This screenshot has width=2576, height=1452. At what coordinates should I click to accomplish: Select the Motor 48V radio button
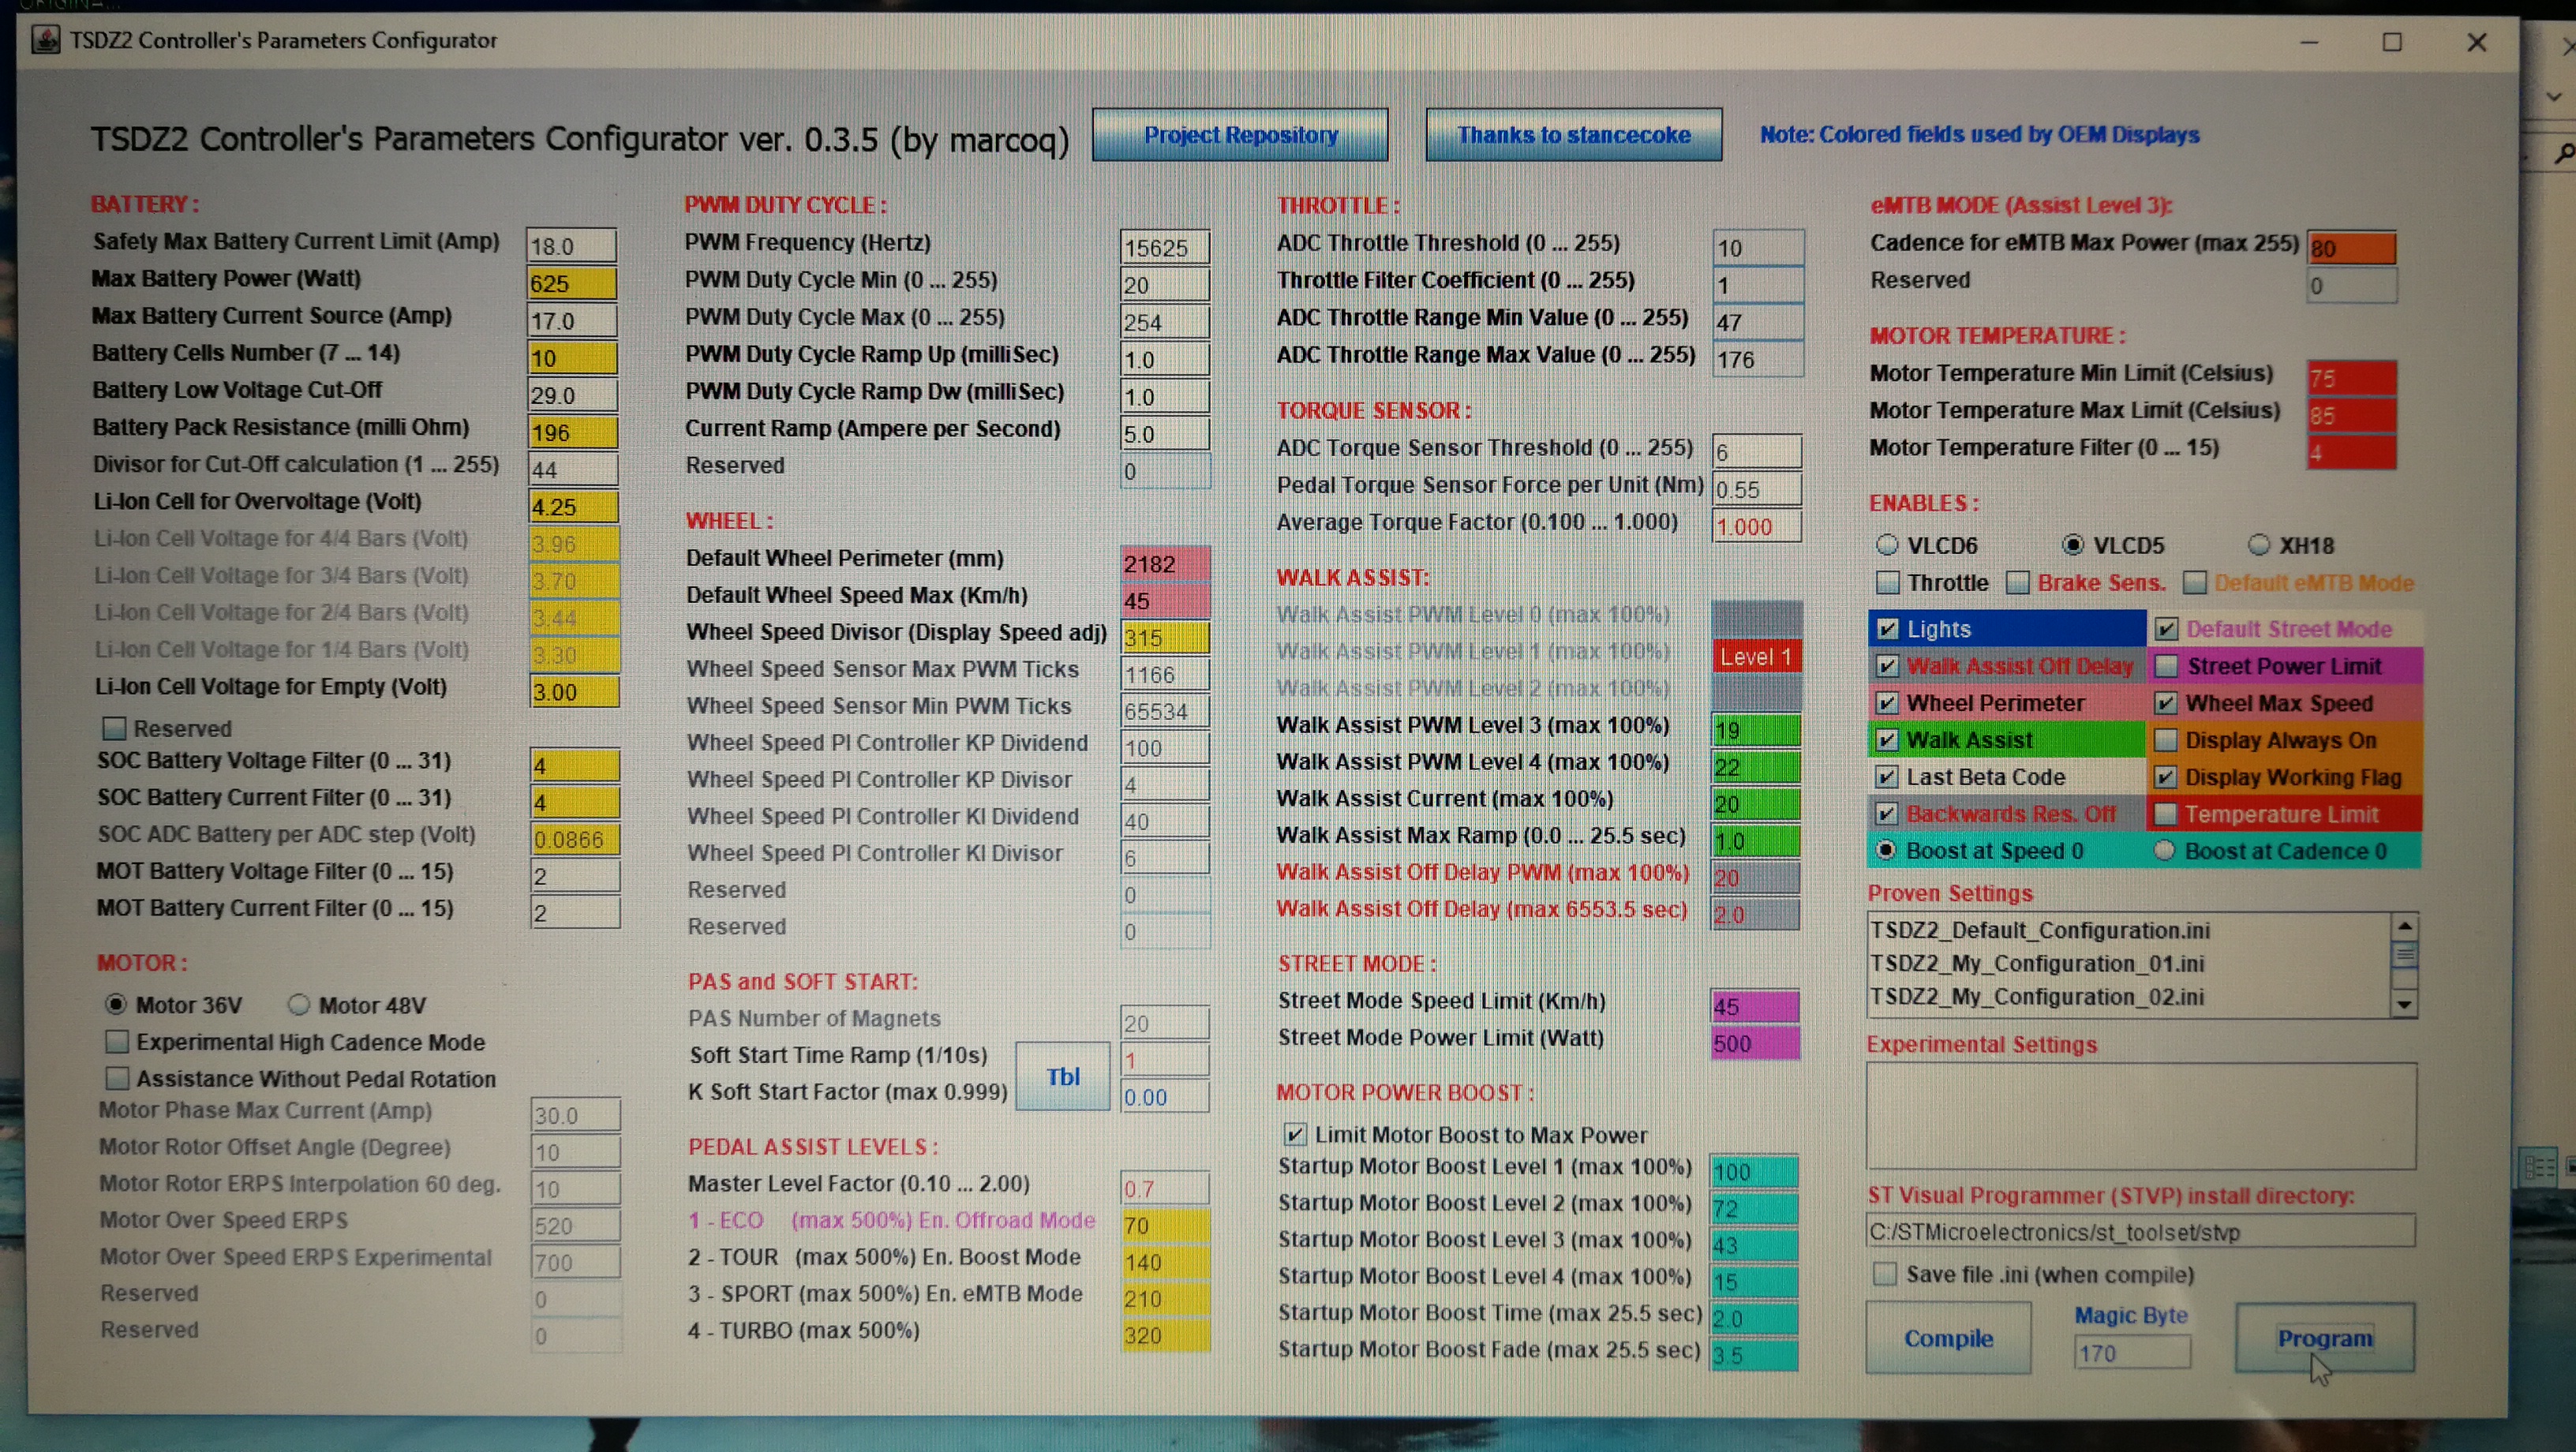click(x=298, y=1004)
